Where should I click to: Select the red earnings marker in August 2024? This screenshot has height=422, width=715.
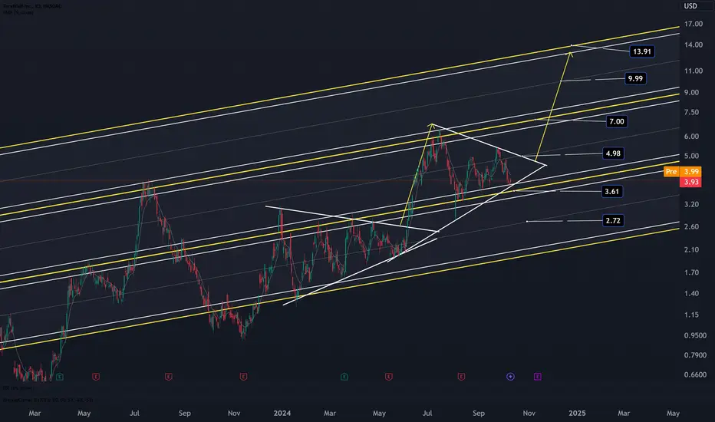coord(462,377)
